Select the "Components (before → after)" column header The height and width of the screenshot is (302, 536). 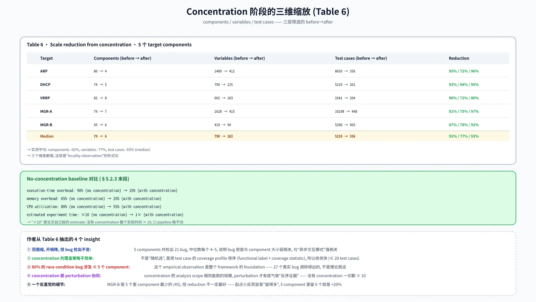(123, 58)
